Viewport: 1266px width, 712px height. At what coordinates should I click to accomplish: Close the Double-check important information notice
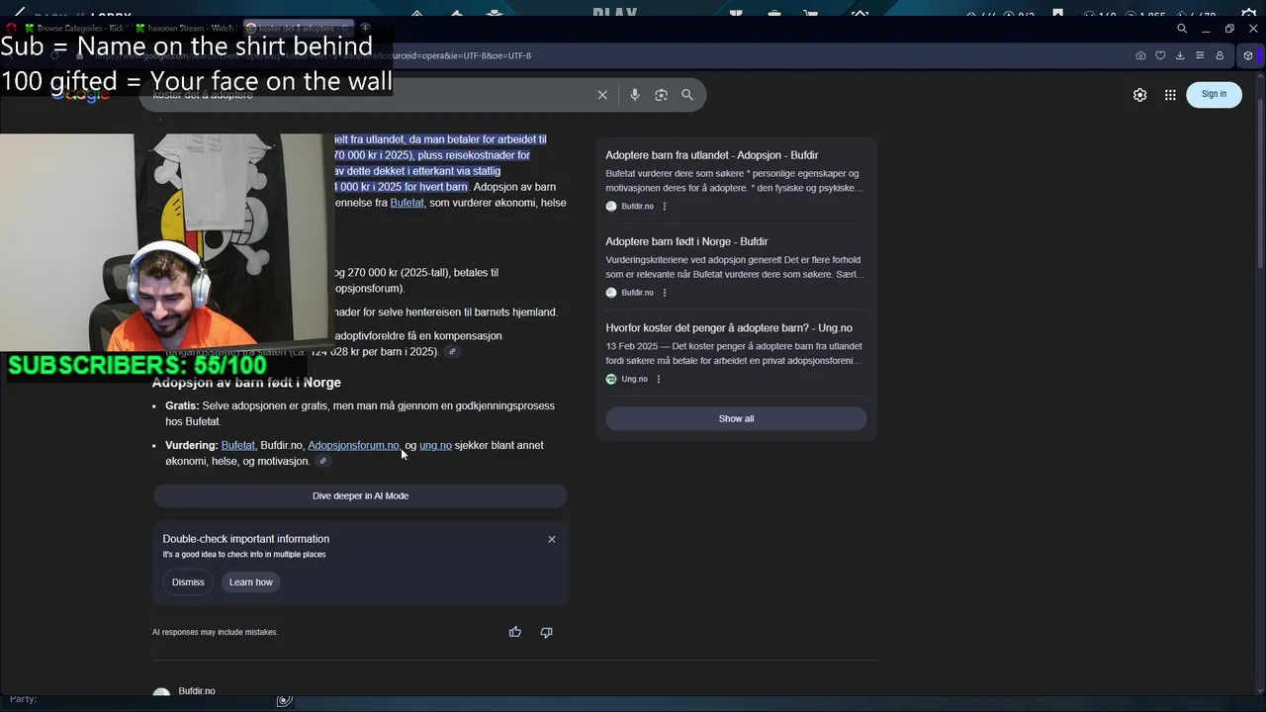click(x=552, y=539)
